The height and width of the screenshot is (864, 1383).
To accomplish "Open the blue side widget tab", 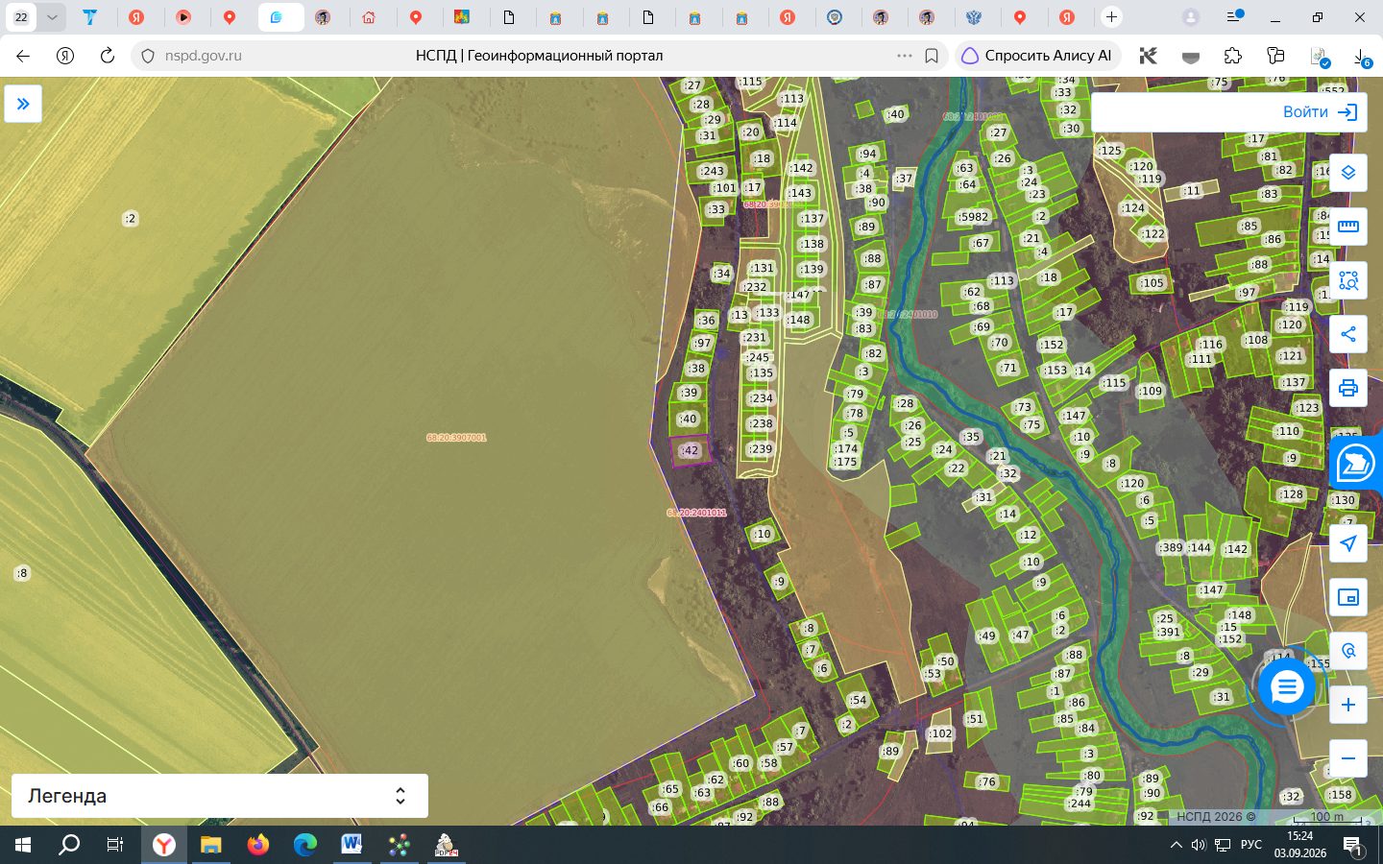I will 1356,464.
